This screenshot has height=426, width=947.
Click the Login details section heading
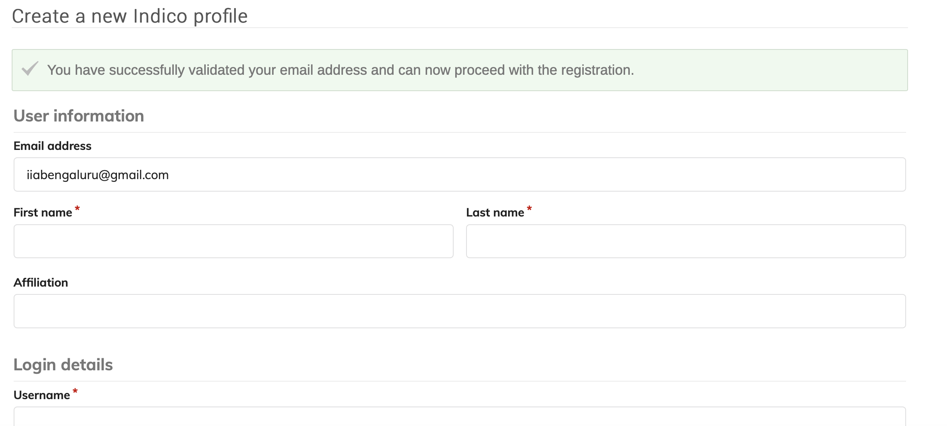tap(63, 365)
